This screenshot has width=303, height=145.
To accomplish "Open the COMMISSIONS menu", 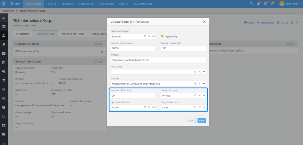I will pos(143,4).
